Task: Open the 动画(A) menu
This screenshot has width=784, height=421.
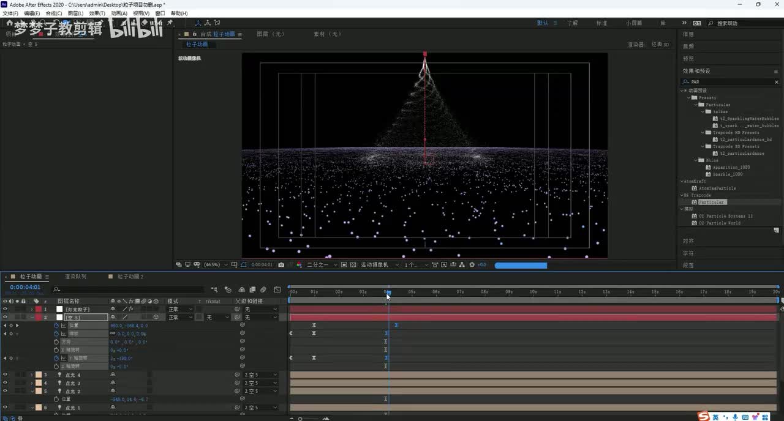Action: coord(119,13)
